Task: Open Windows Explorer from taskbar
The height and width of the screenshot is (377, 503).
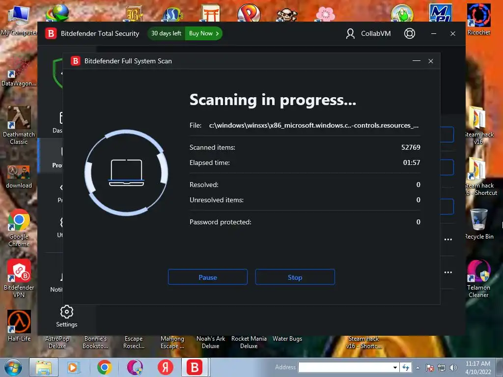Action: click(x=44, y=367)
